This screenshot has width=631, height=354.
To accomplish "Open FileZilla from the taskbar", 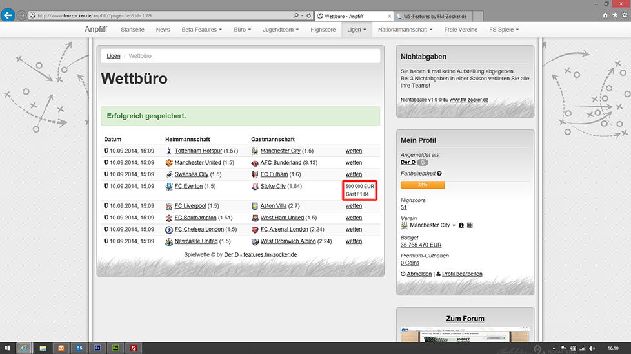I will [x=133, y=348].
